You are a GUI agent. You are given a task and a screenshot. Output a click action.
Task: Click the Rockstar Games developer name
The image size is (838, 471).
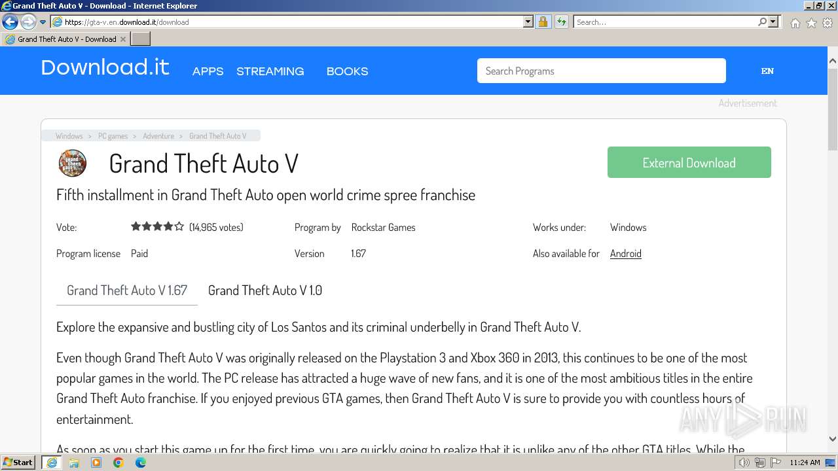tap(383, 227)
